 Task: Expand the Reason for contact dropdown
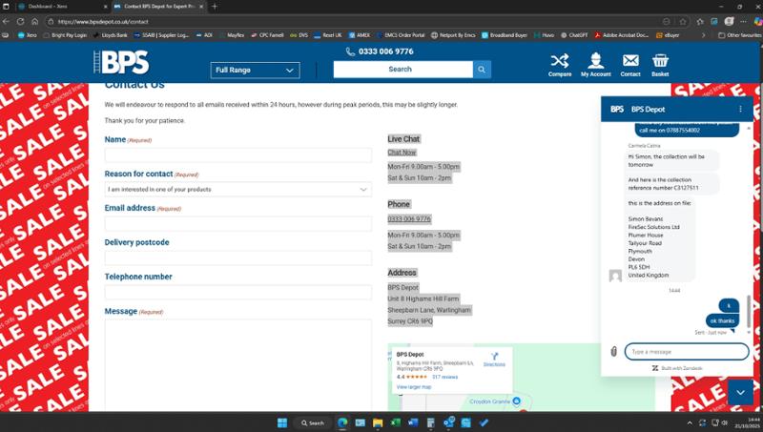click(237, 189)
